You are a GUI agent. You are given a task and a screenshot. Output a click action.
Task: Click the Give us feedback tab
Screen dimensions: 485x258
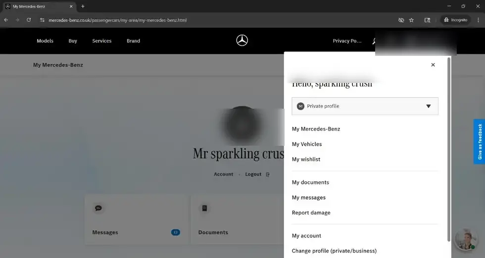click(x=480, y=141)
